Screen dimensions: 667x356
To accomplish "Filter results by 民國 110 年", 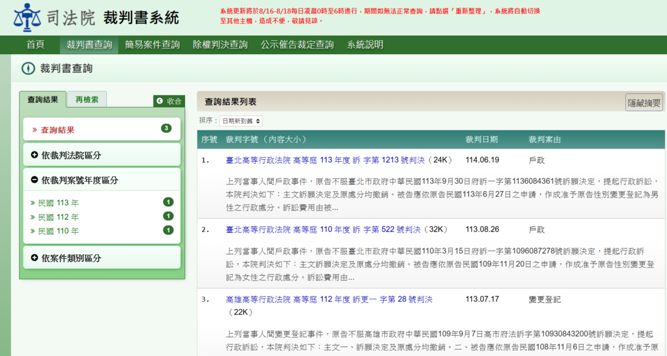I will tap(58, 231).
